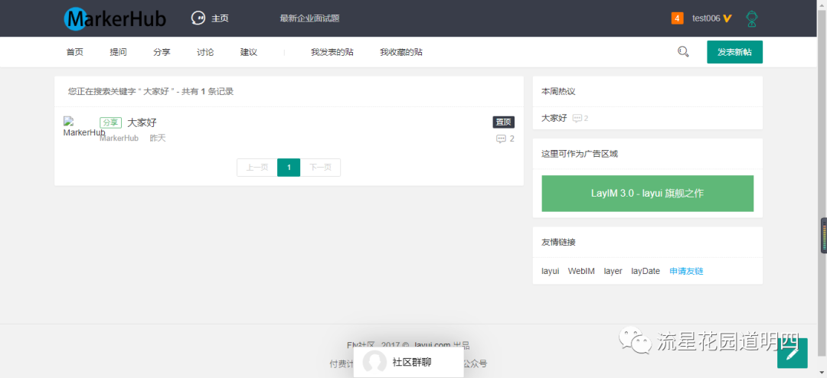Image resolution: width=827 pixels, height=378 pixels.
Task: Open the 分享 category tab
Action: click(162, 52)
